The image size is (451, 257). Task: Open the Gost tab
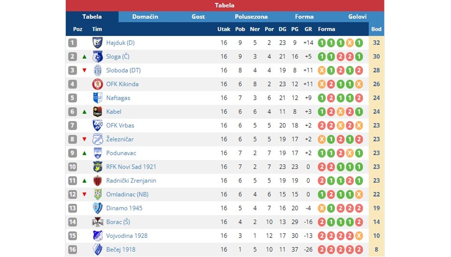[198, 17]
